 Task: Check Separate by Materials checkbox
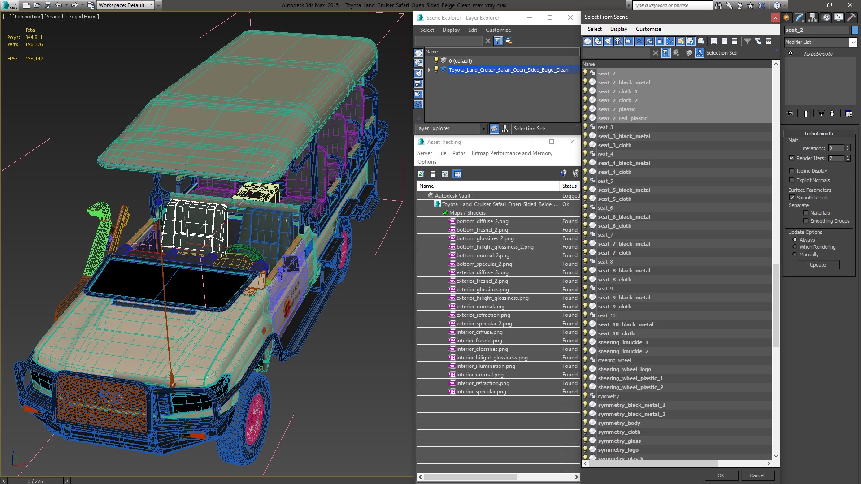click(805, 213)
